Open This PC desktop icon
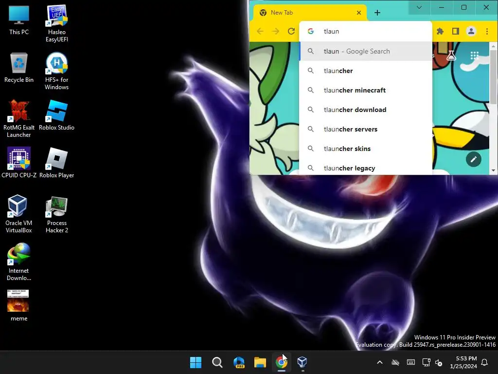The height and width of the screenshot is (374, 498). pos(19,20)
